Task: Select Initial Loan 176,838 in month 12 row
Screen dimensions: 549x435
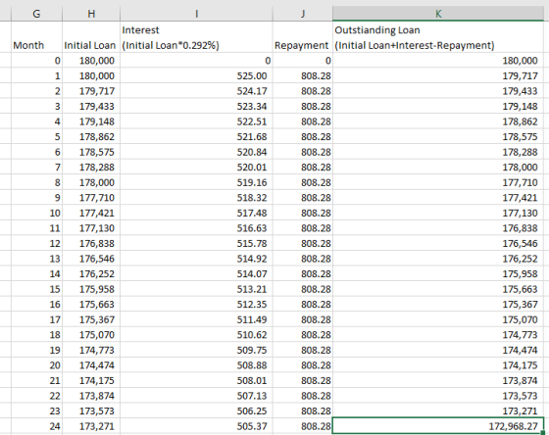Action: coord(91,243)
